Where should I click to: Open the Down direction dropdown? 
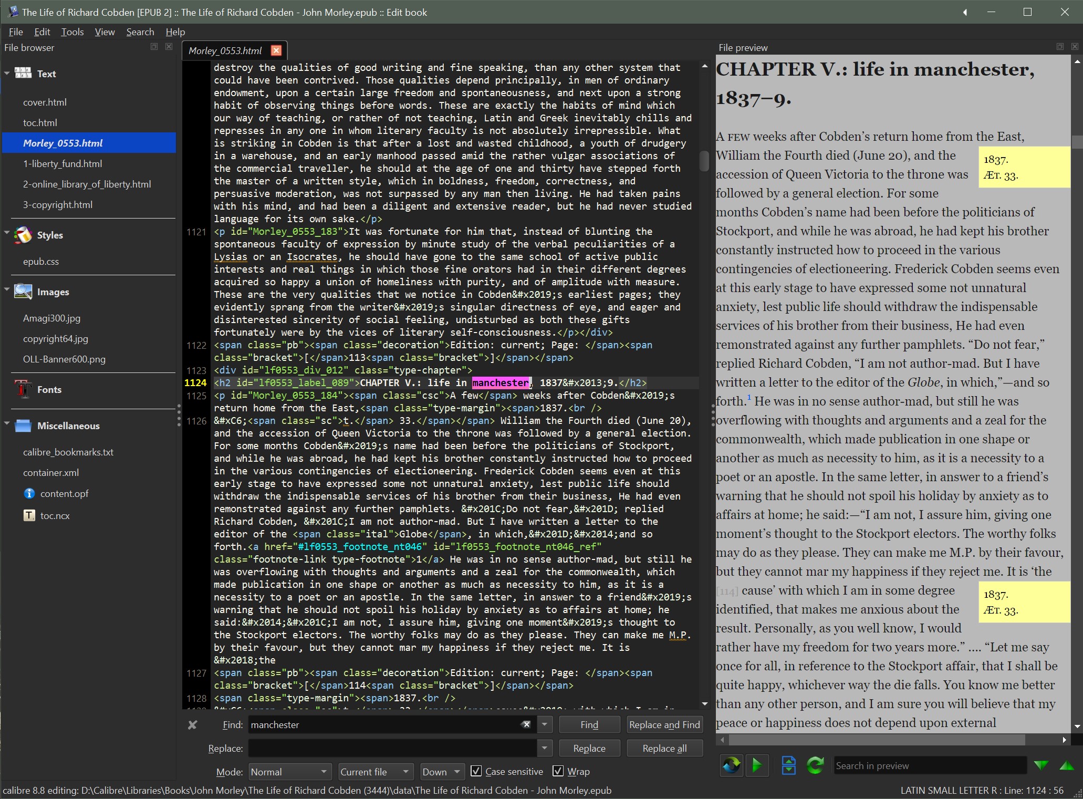pos(442,772)
